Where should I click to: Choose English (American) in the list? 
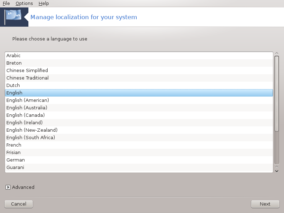point(139,100)
